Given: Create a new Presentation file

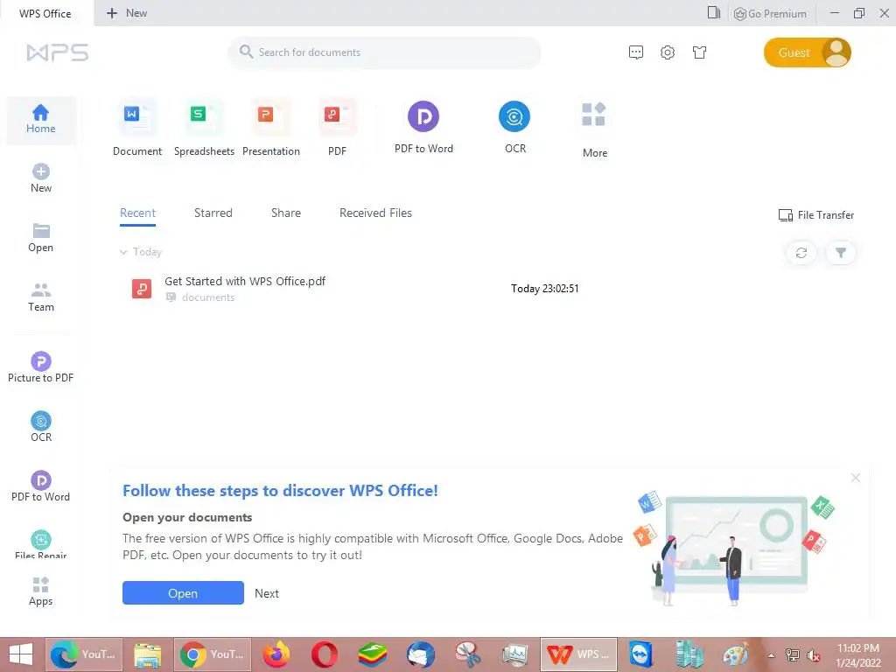Looking at the screenshot, I should tap(271, 129).
